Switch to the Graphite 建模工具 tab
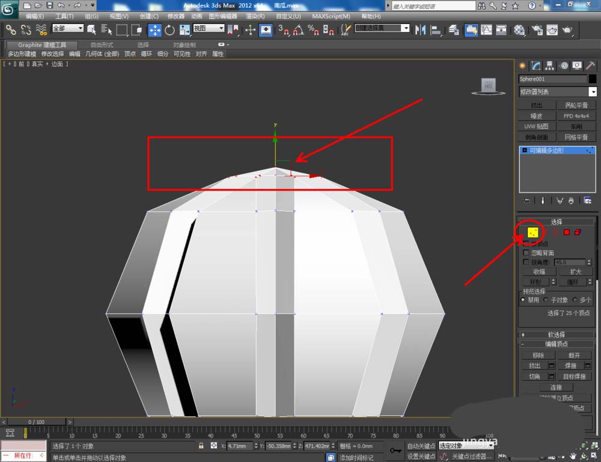 point(42,45)
